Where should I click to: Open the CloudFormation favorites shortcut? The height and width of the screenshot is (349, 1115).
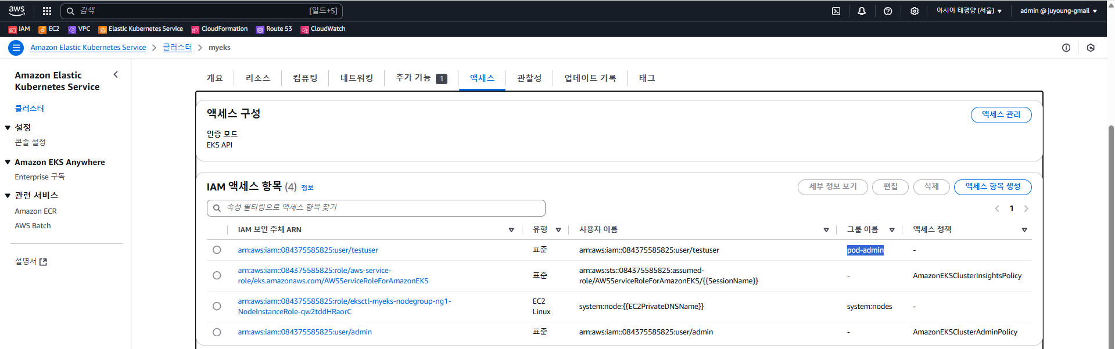tap(220, 29)
